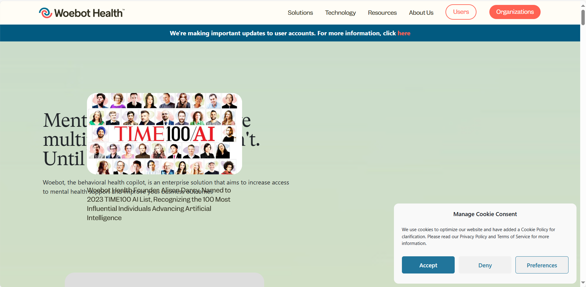Screen dimensions: 586x287
Task: Open the Solutions menu
Action: pyautogui.click(x=300, y=13)
